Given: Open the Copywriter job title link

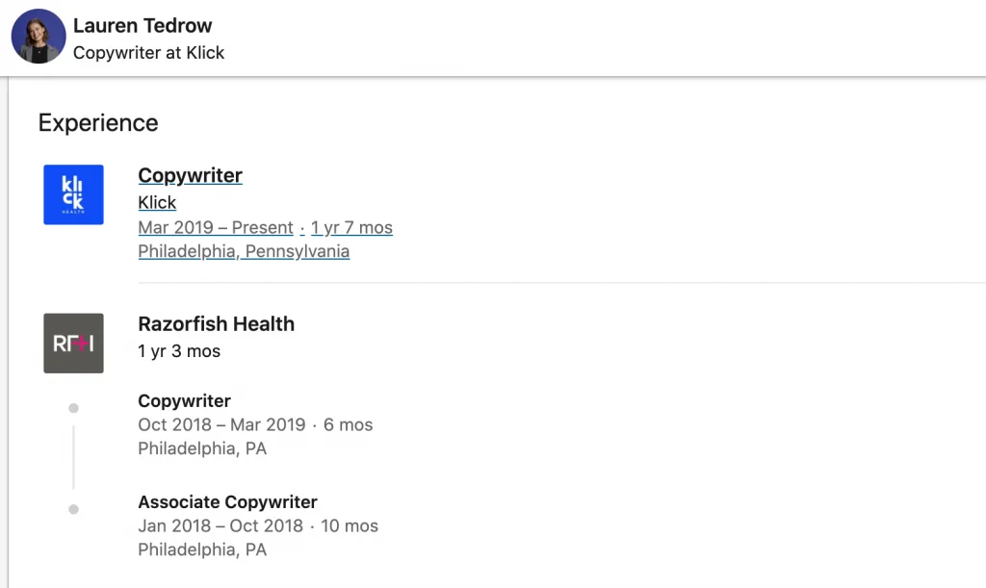Looking at the screenshot, I should tap(190, 175).
